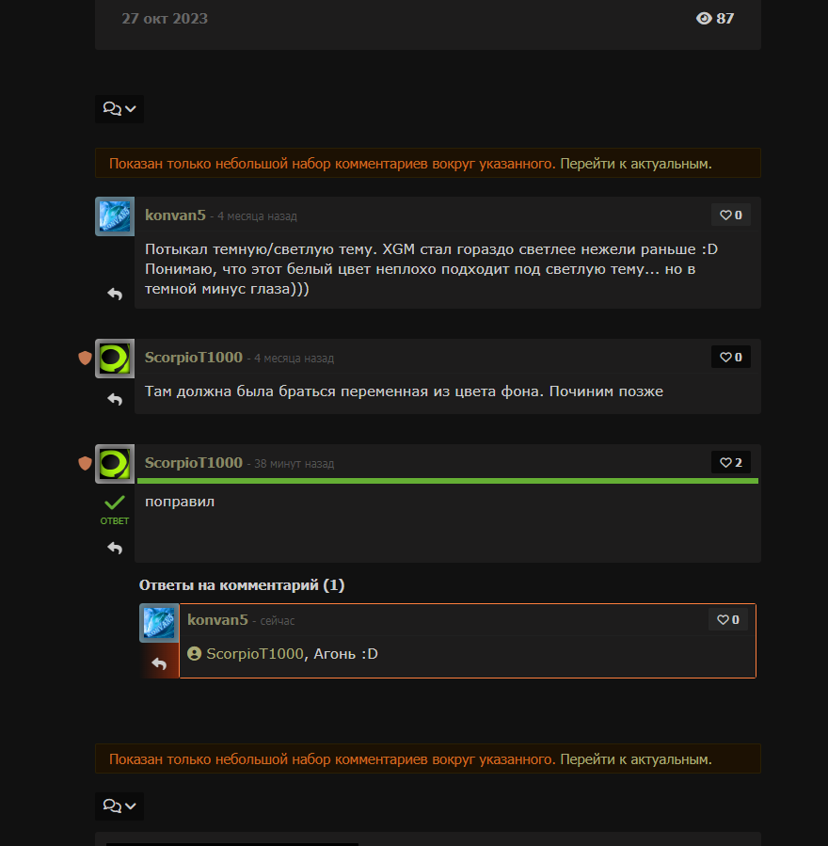Open konvan5 username on 'сейчас' reply

click(x=217, y=620)
